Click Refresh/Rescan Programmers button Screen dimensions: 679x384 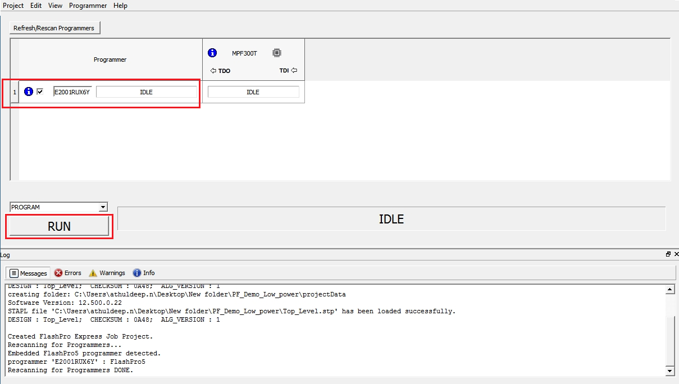(55, 28)
